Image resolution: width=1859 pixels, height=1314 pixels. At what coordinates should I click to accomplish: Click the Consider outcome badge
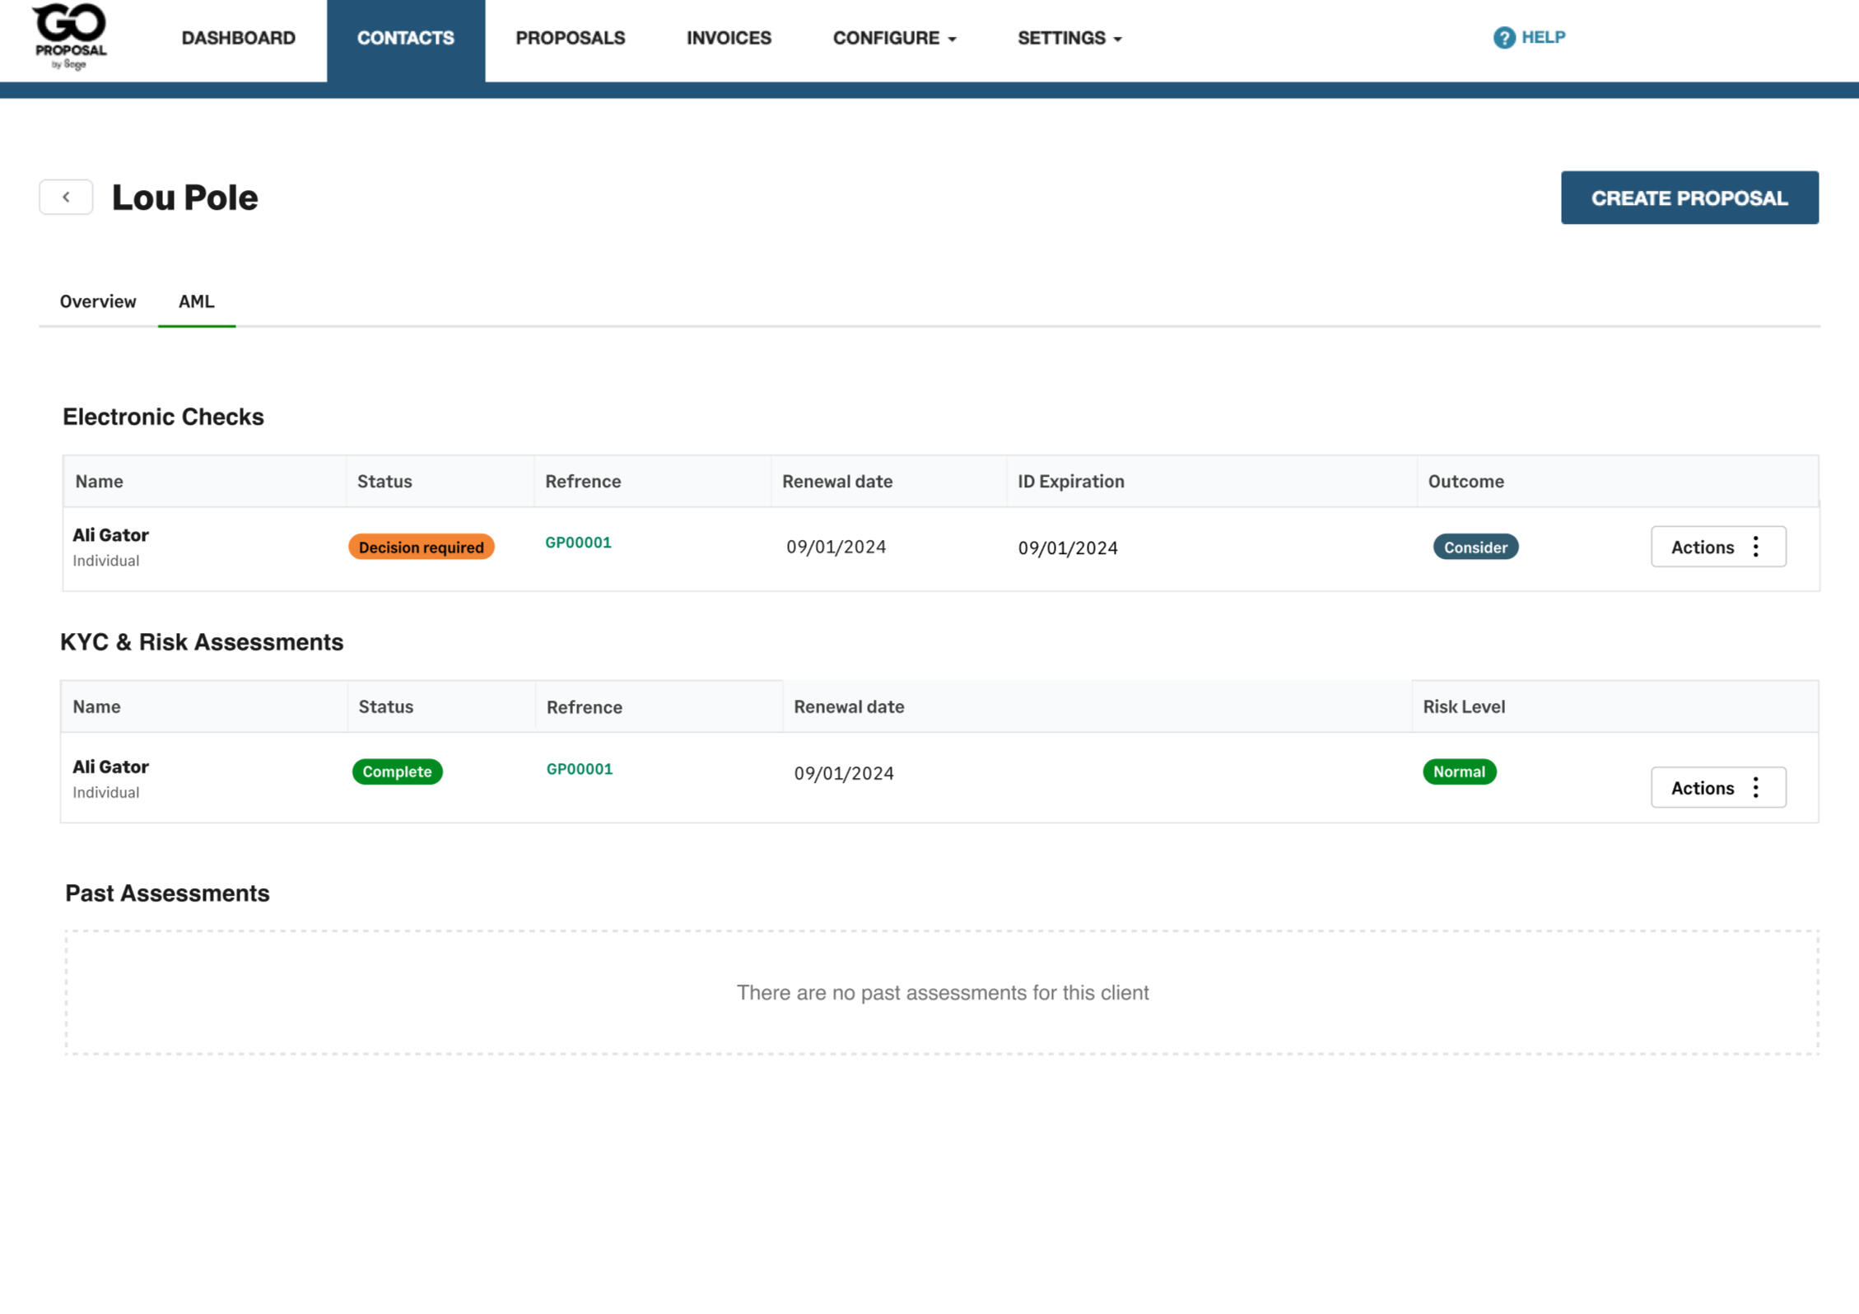pos(1475,547)
